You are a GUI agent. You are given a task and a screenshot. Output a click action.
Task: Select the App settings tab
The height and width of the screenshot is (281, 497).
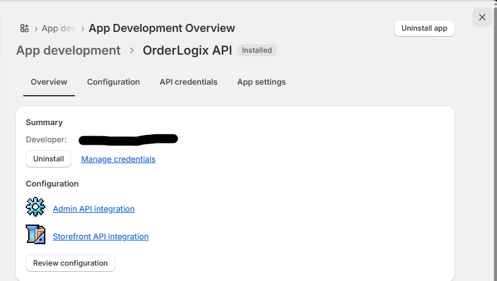click(261, 82)
